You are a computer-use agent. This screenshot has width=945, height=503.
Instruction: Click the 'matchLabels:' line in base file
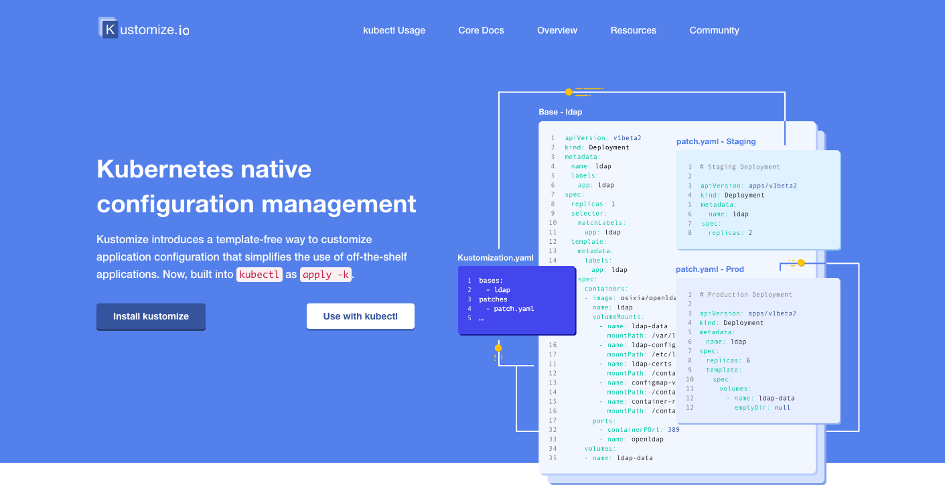[x=601, y=222]
